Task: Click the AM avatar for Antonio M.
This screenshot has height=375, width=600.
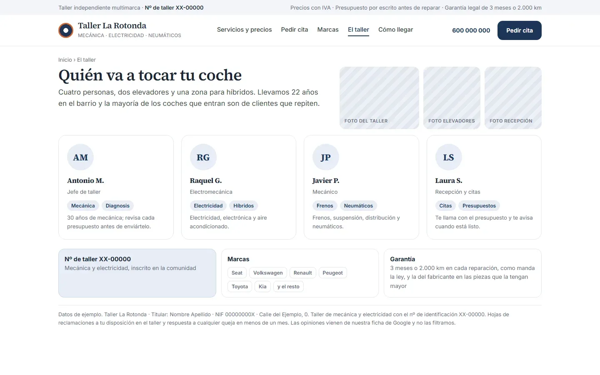Action: click(80, 157)
